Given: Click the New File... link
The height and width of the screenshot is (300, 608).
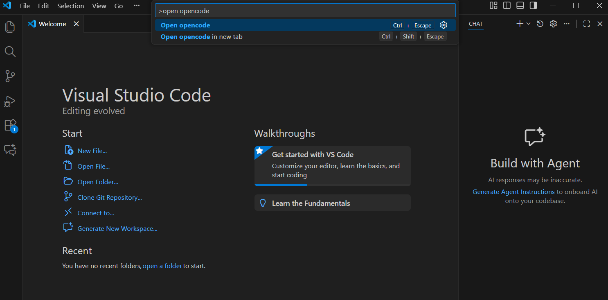Looking at the screenshot, I should tap(92, 151).
